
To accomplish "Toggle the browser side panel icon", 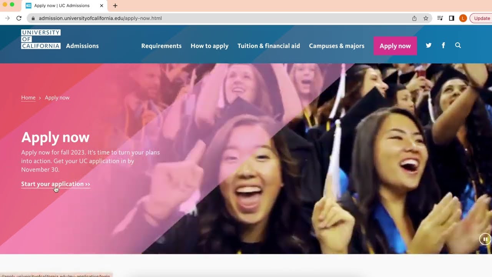I will click(452, 18).
